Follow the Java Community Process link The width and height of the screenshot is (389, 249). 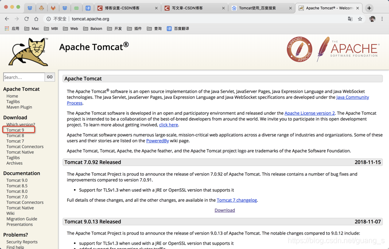(352, 97)
